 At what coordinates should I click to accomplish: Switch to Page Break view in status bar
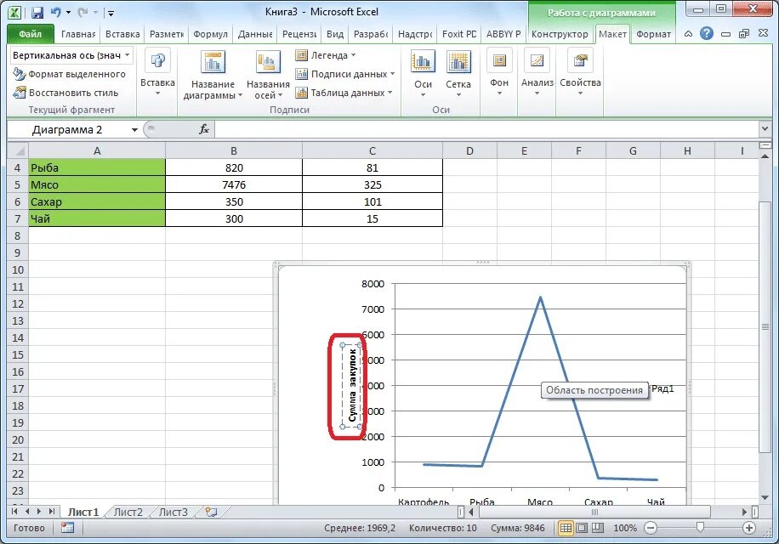point(597,528)
